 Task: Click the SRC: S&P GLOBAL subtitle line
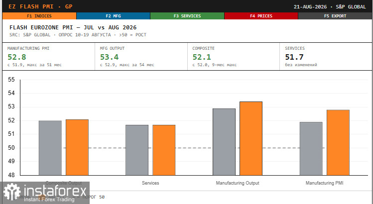tap(78, 35)
